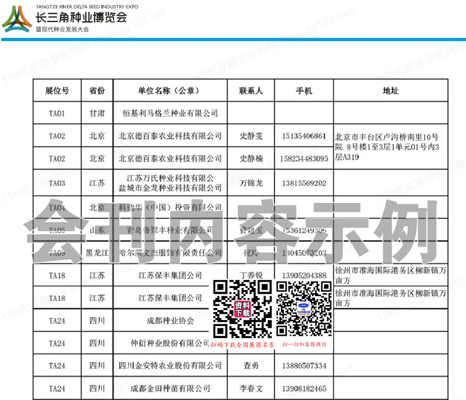Click the caption 扫码下载全国展商名录

point(242,345)
